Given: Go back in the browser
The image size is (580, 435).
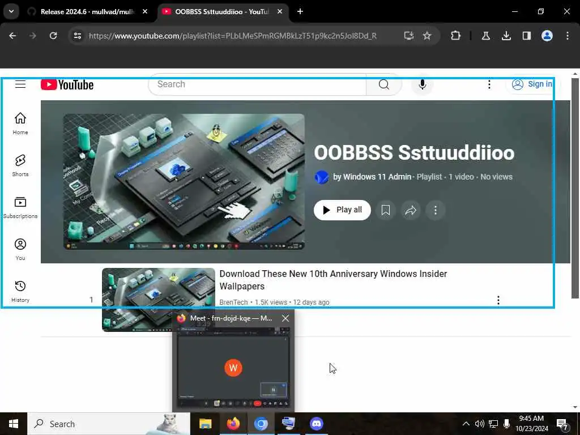Looking at the screenshot, I should click(12, 36).
